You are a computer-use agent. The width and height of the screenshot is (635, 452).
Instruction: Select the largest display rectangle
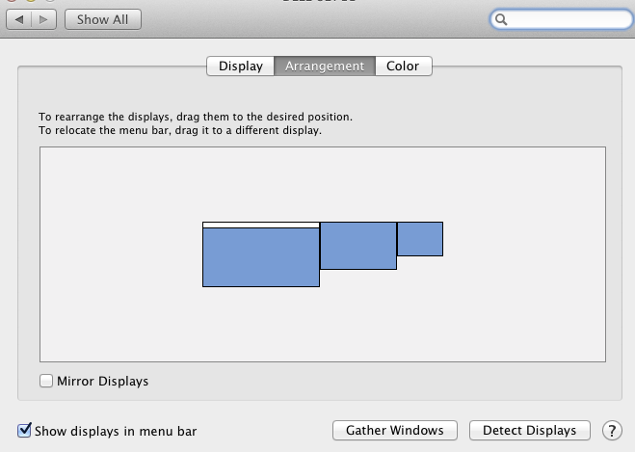(x=260, y=257)
